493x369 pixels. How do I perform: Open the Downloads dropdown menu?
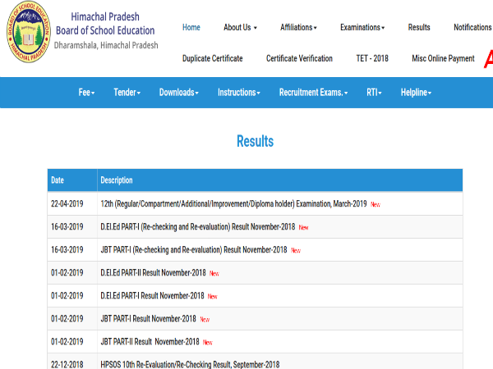click(x=179, y=93)
